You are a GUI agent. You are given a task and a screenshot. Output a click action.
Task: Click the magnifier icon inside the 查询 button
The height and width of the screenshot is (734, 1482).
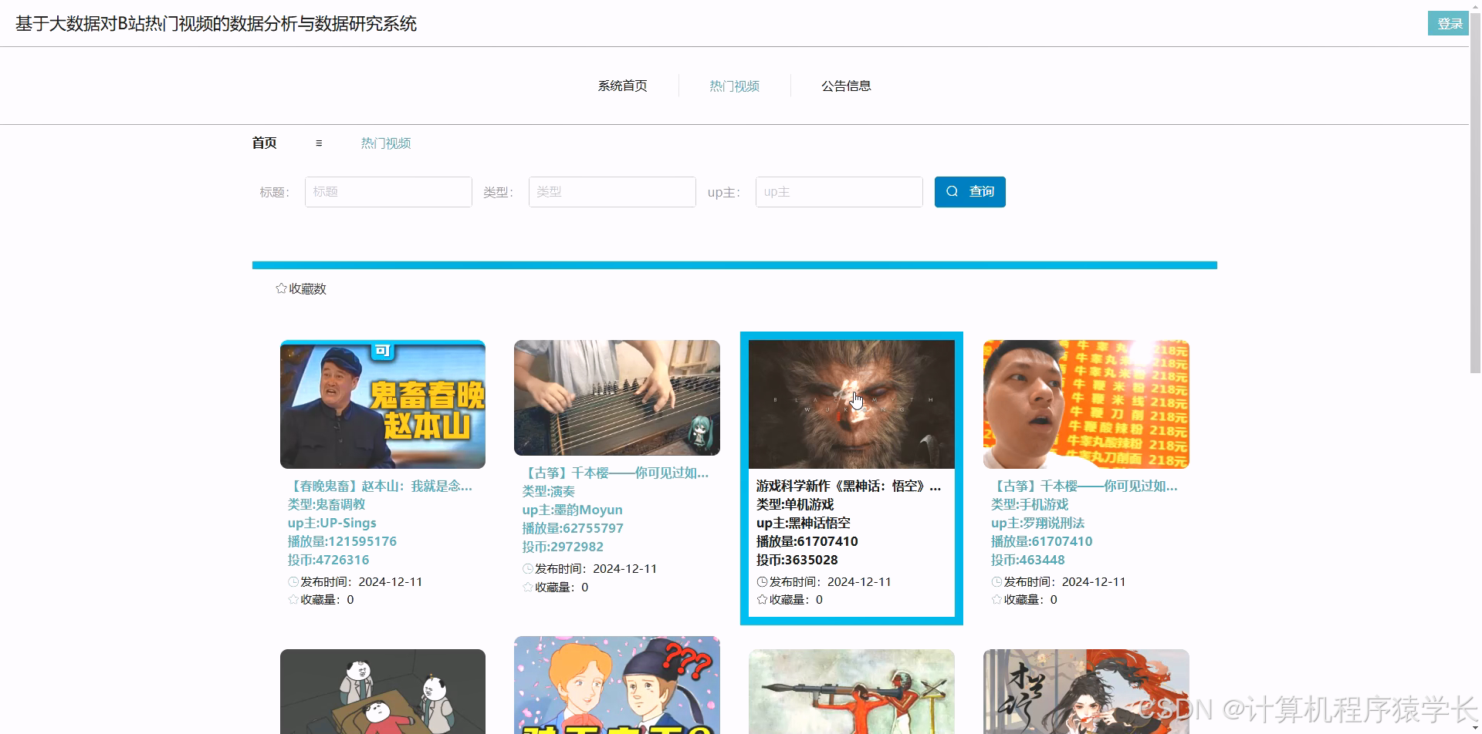click(x=952, y=191)
